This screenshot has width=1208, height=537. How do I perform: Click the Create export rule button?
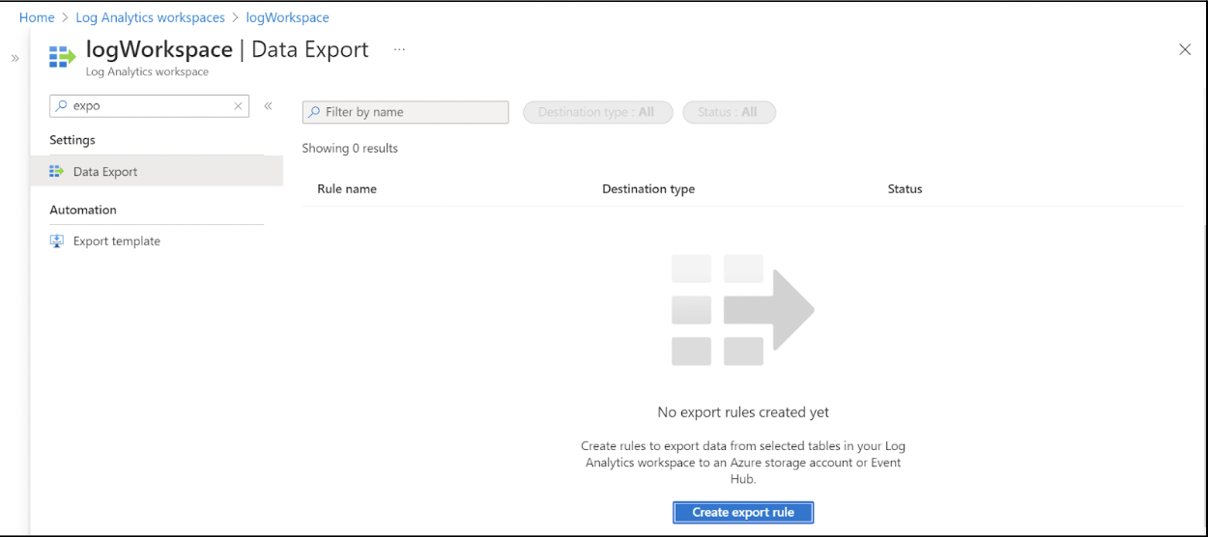(x=743, y=512)
